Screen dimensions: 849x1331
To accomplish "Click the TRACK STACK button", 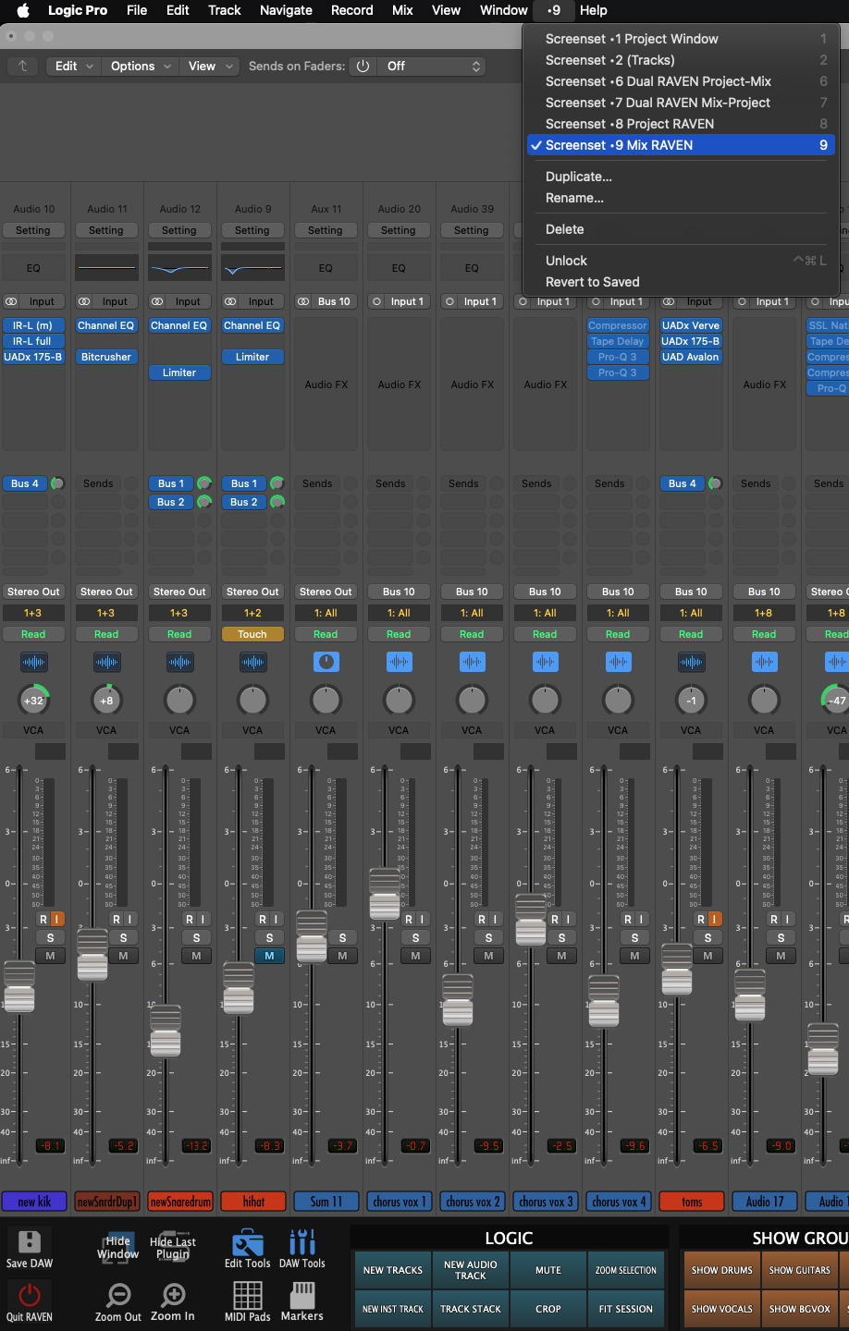I will pyautogui.click(x=471, y=1309).
